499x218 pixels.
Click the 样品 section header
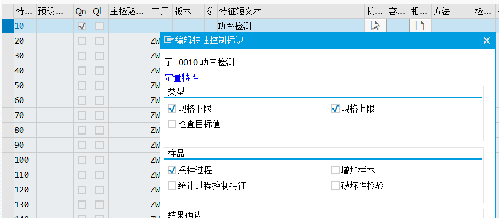[176, 154]
